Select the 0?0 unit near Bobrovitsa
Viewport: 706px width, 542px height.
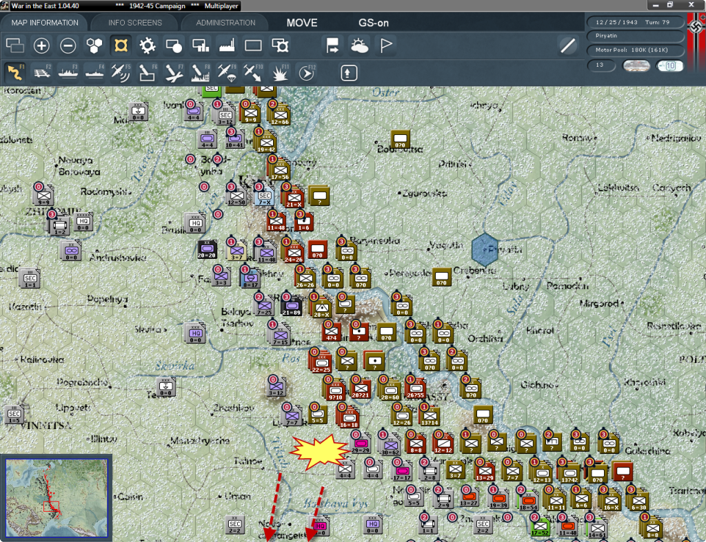pyautogui.click(x=400, y=139)
